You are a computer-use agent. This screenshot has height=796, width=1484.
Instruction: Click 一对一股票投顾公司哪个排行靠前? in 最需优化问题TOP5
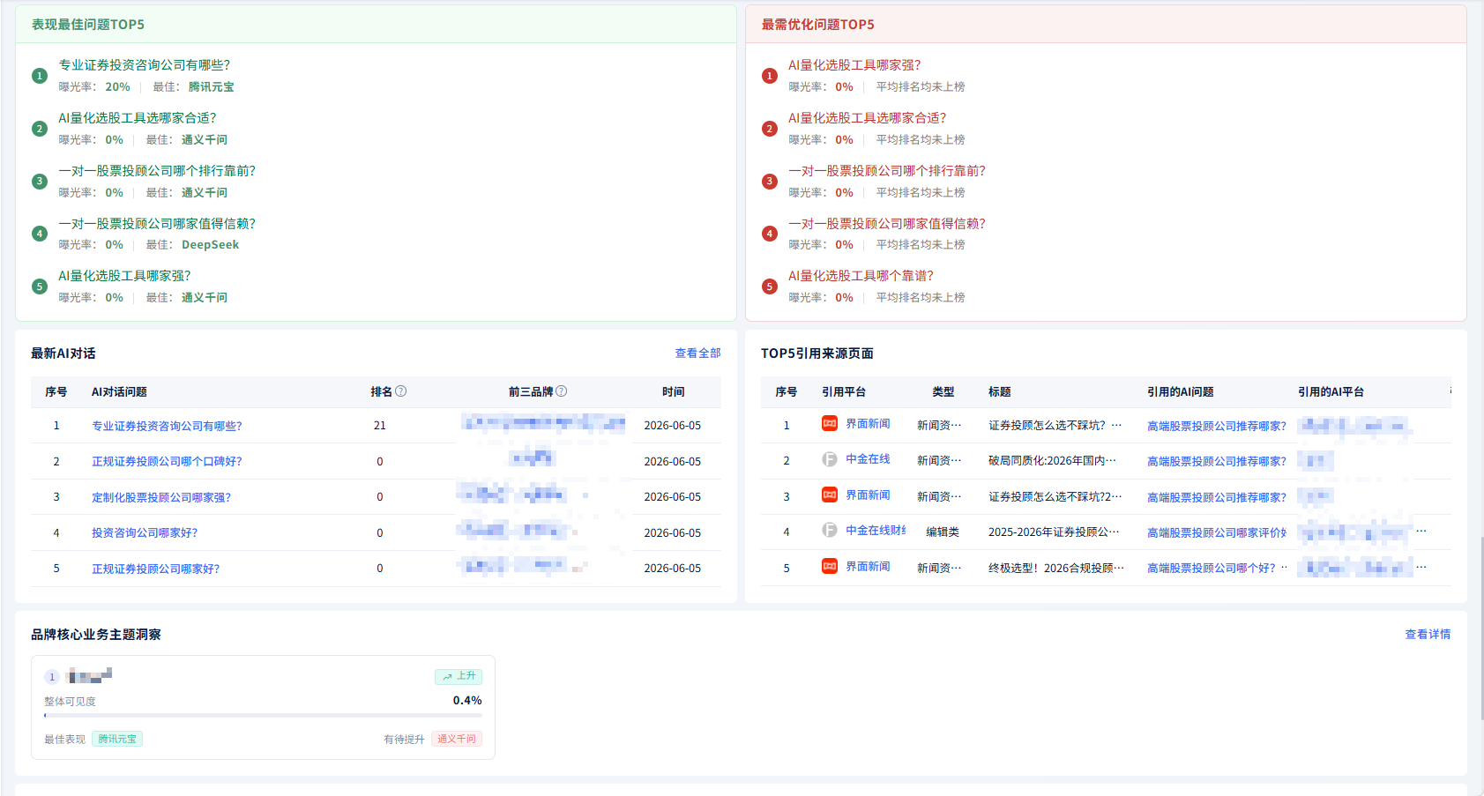(x=887, y=171)
